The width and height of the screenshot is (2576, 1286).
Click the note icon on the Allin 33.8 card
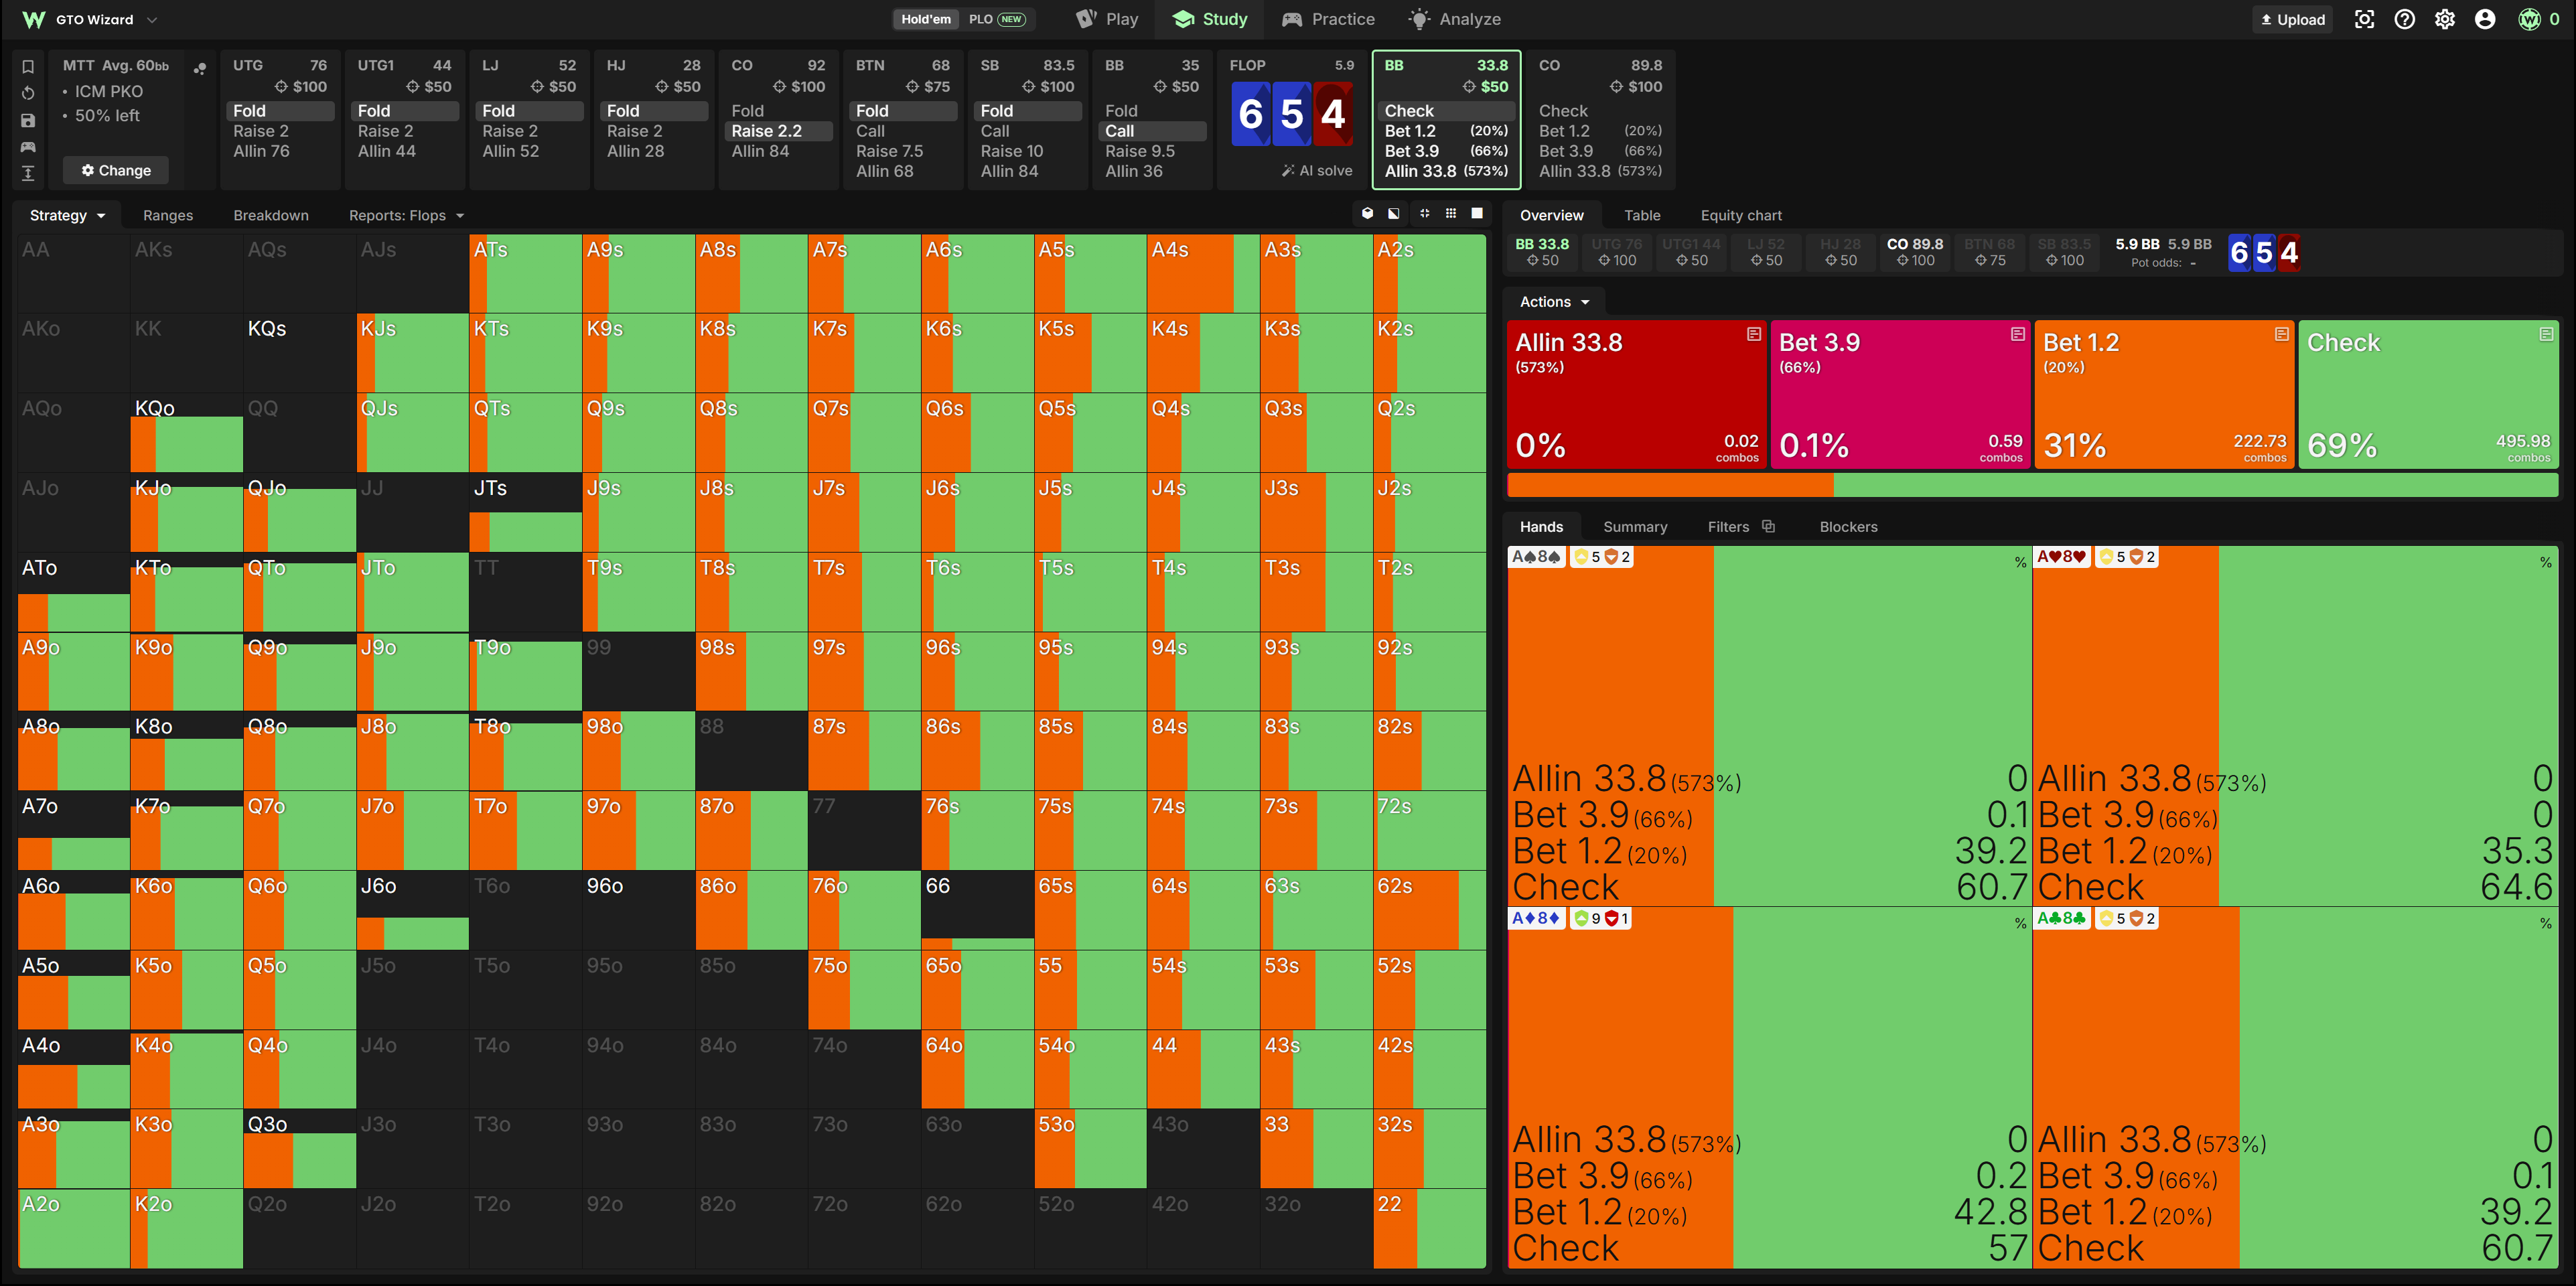pos(1753,334)
